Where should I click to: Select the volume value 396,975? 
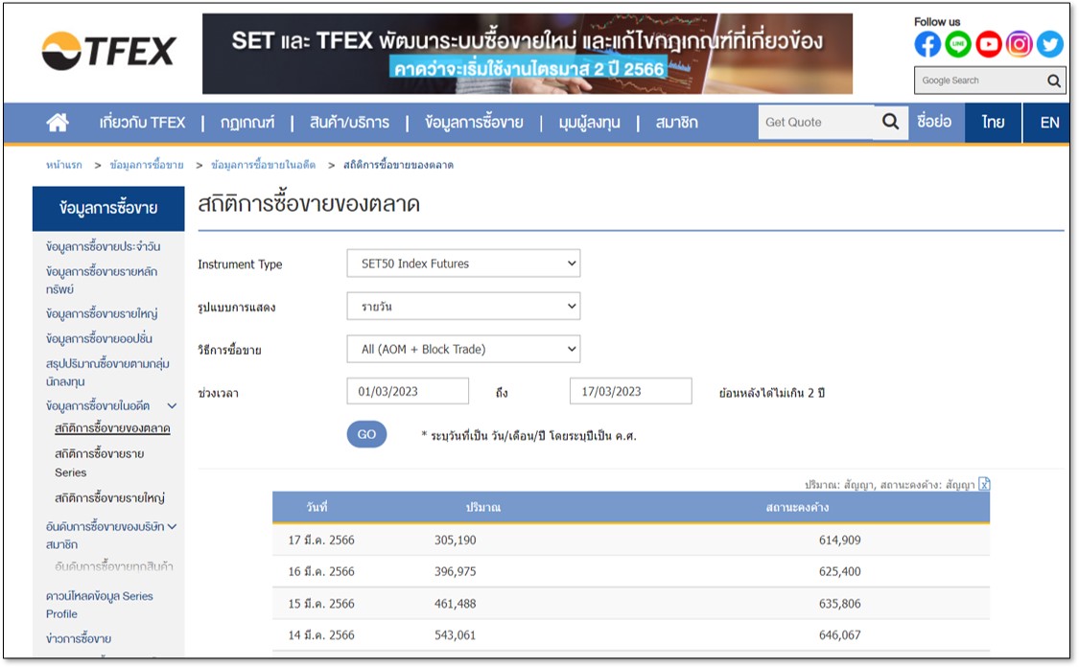tap(455, 571)
